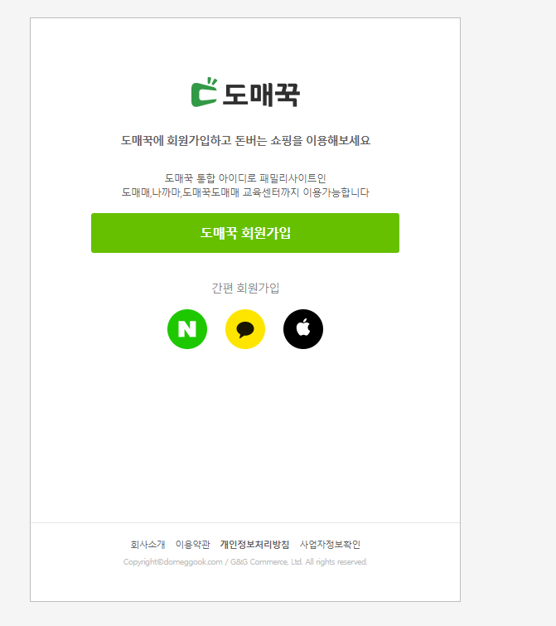The image size is (556, 626).
Task: Click the apple glyph inside the black circle
Action: click(303, 328)
